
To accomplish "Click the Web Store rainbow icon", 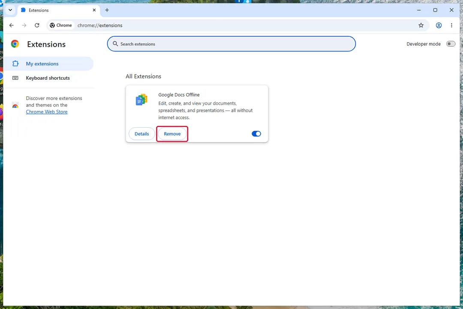I will (15, 105).
